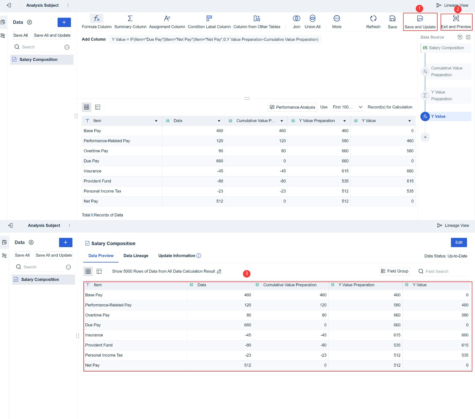Switch to the Data Lineage tab

(x=136, y=256)
